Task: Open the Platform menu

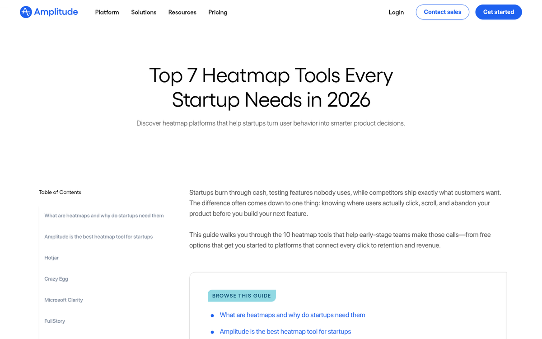Action: click(107, 12)
